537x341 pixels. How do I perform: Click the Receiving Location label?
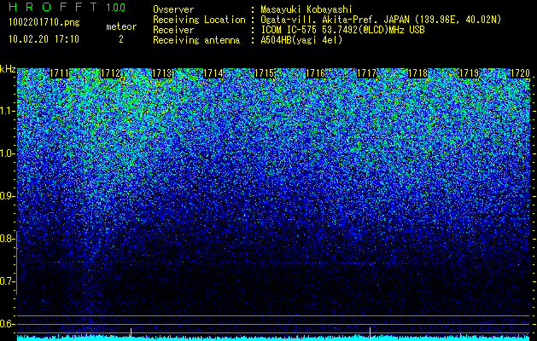tap(199, 20)
